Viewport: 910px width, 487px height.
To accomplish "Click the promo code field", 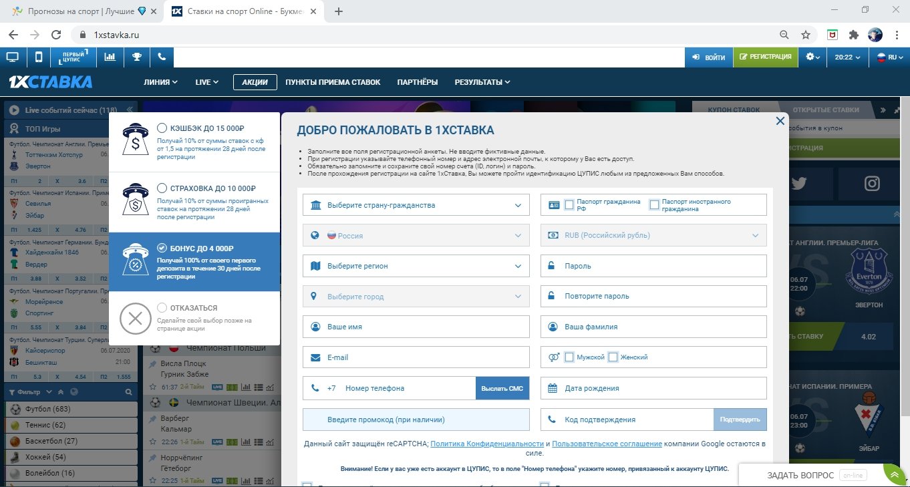I will 416,420.
